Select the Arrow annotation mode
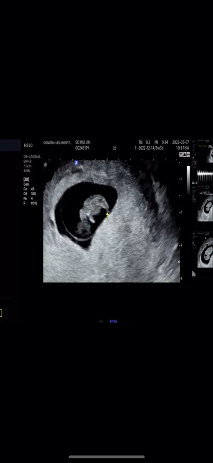The width and height of the screenshot is (213, 463). [x=113, y=321]
